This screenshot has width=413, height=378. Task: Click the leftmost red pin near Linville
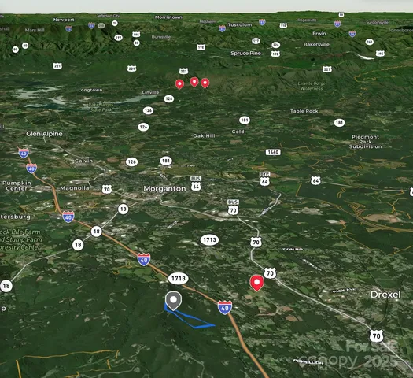coord(179,84)
